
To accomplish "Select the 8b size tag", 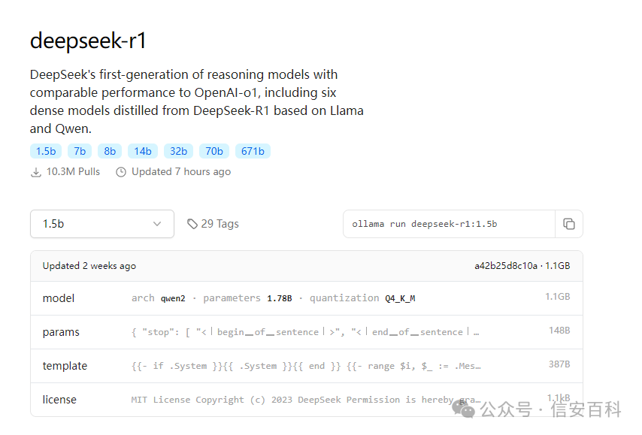I will (110, 151).
